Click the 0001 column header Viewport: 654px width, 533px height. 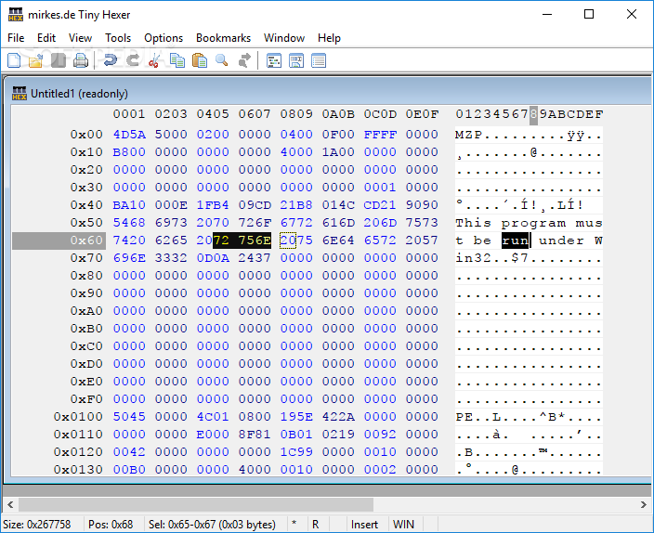129,114
